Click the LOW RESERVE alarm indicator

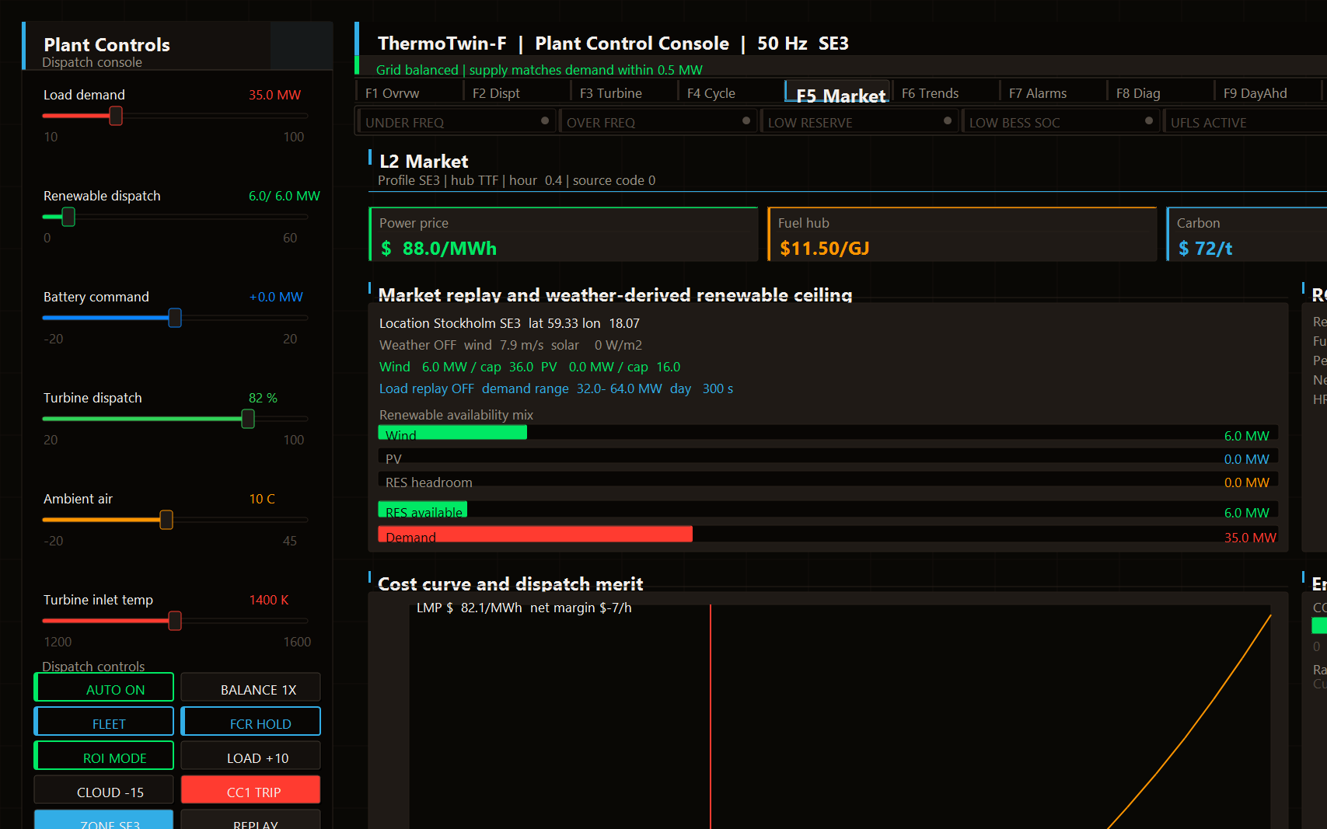pos(859,121)
